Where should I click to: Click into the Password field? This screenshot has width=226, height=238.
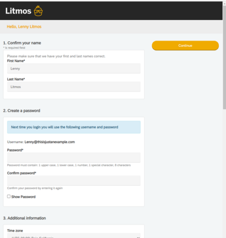74,158
